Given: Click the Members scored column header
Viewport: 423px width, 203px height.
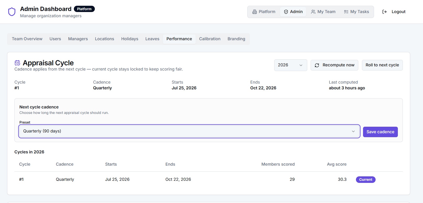Looking at the screenshot, I should [x=278, y=164].
